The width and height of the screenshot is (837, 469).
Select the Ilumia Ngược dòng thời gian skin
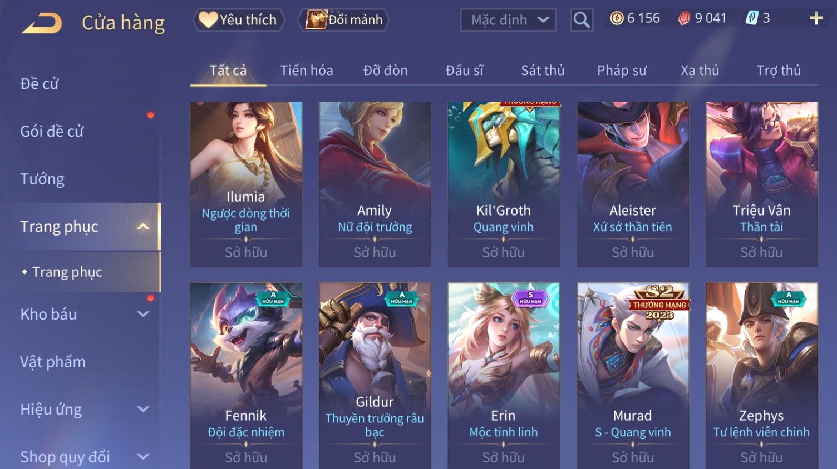[246, 184]
